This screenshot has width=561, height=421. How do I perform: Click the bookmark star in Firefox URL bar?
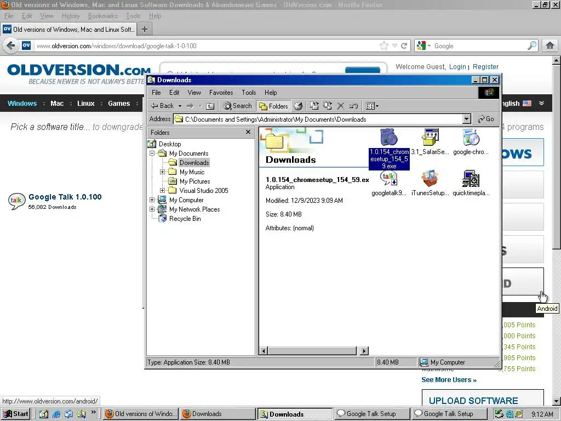(x=384, y=46)
